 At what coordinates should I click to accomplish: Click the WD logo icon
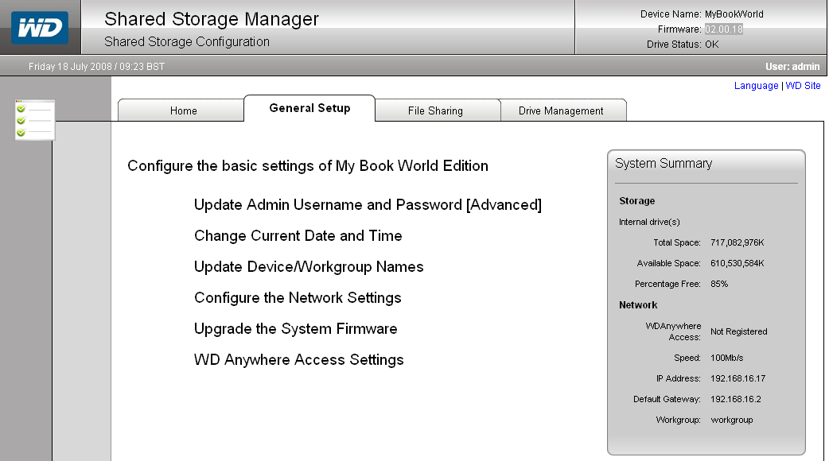click(40, 28)
